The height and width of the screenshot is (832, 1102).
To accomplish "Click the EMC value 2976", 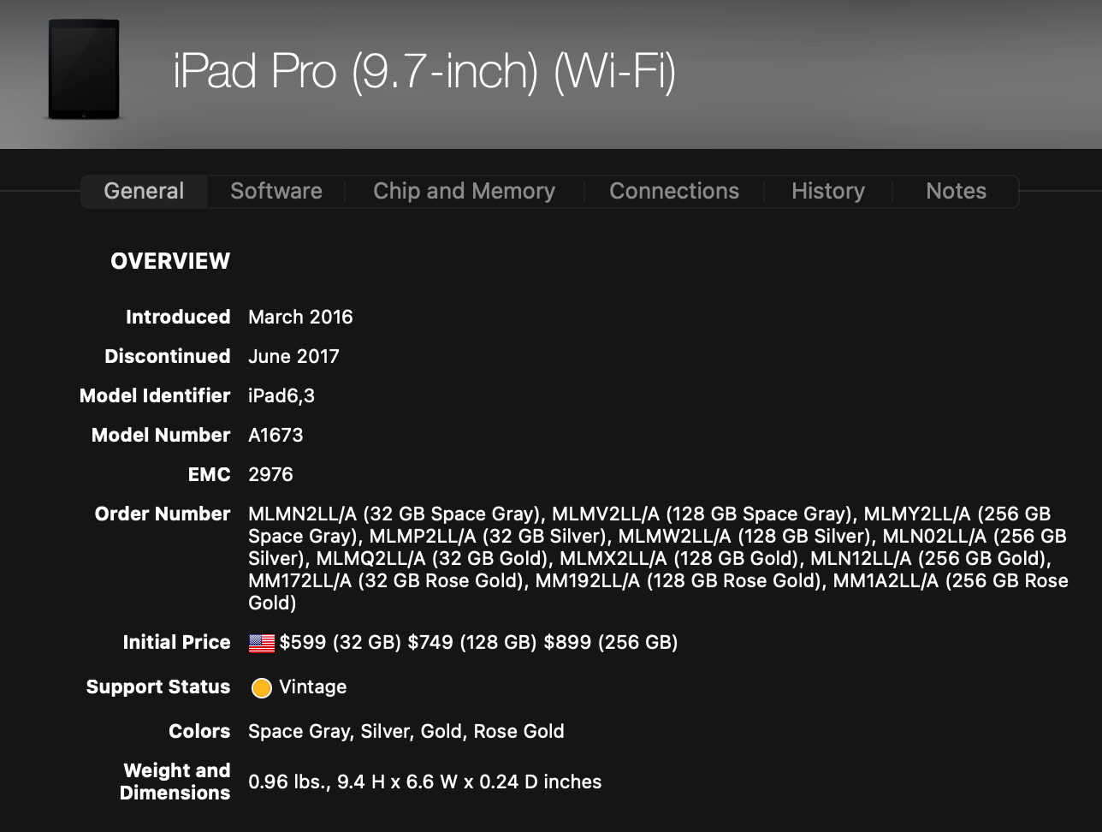I will [x=270, y=474].
